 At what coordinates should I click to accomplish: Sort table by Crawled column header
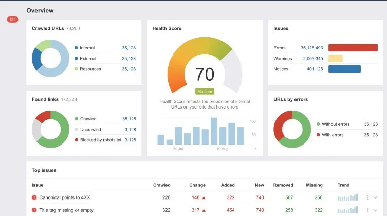[x=162, y=185]
